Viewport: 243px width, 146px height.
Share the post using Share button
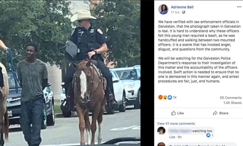(221, 113)
